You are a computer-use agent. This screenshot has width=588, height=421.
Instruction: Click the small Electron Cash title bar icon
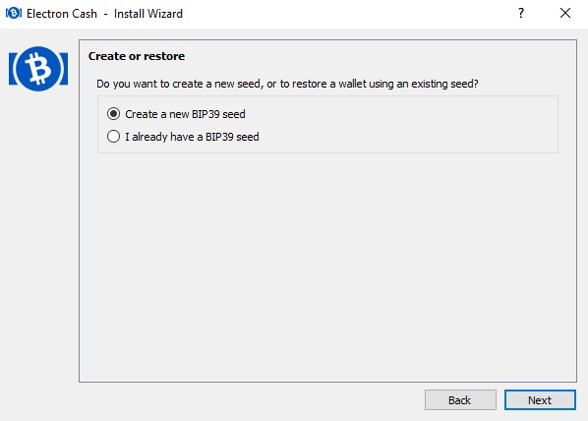point(14,14)
